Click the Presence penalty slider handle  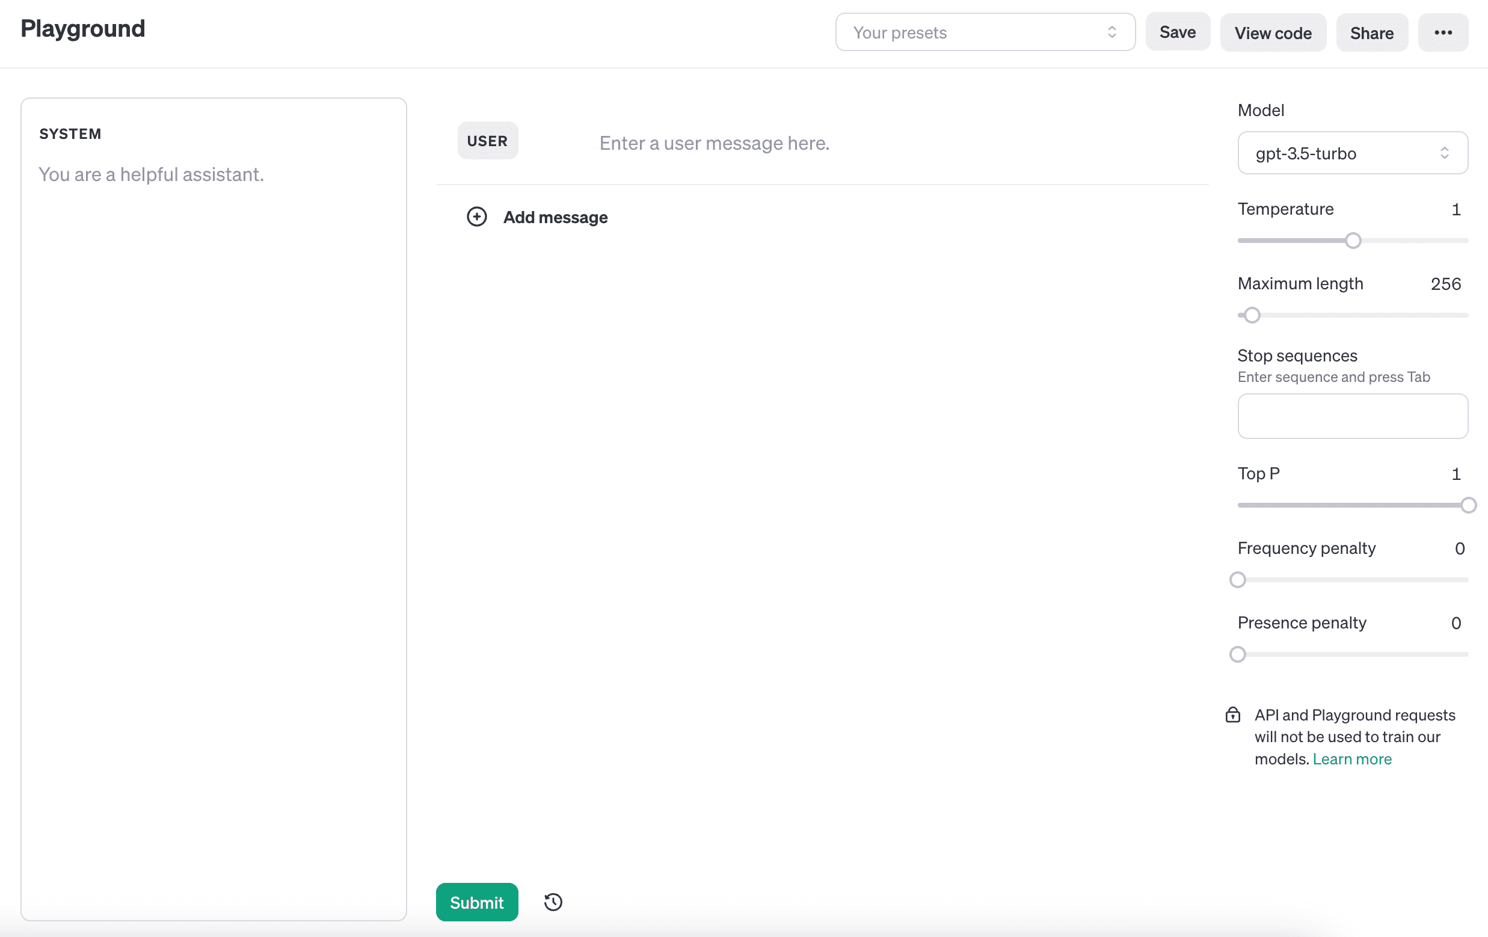[x=1238, y=654]
